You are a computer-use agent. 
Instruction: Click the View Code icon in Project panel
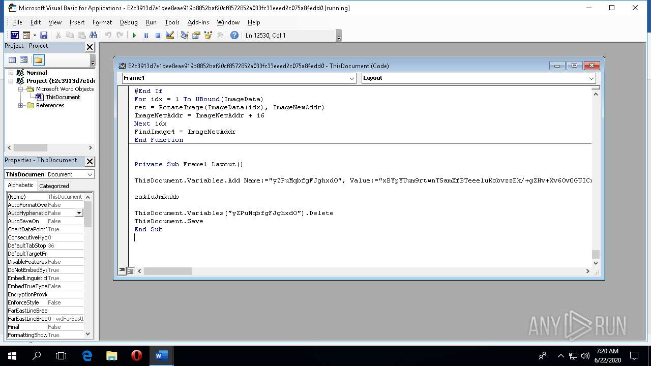click(x=12, y=60)
